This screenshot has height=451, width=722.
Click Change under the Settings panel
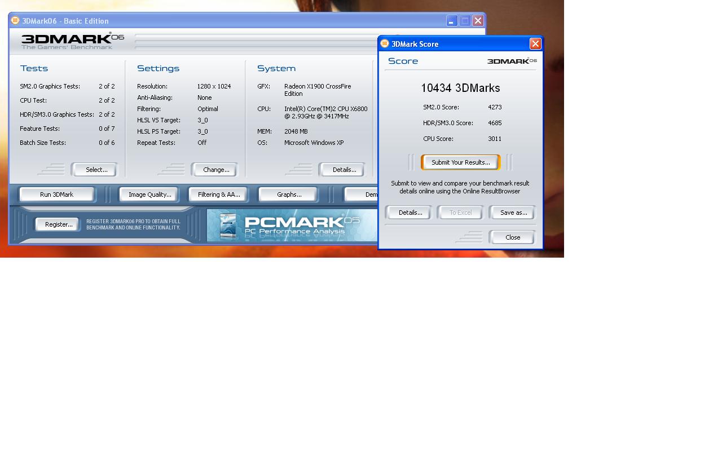point(216,170)
